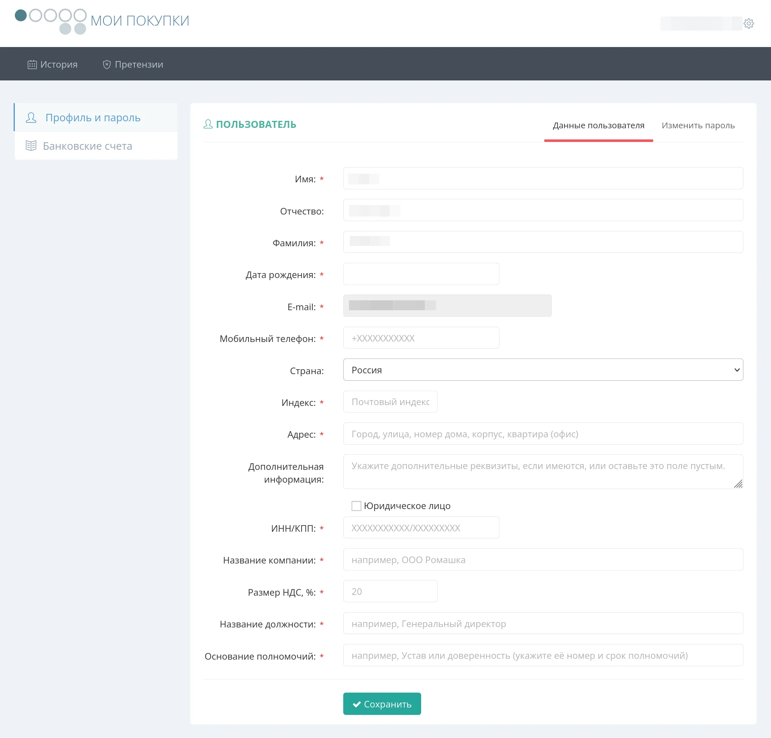This screenshot has width=771, height=738.
Task: Enable the Юридическое лицо checkbox
Action: click(356, 506)
